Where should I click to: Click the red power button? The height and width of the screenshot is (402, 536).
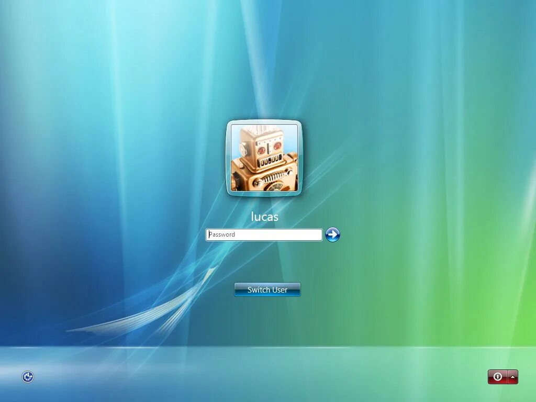point(498,377)
